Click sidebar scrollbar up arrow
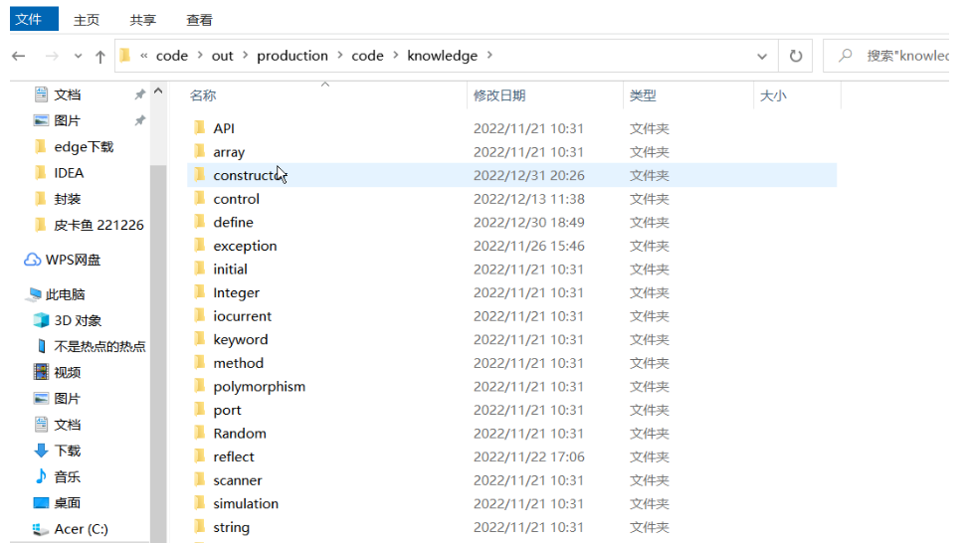970x543 pixels. coord(158,91)
